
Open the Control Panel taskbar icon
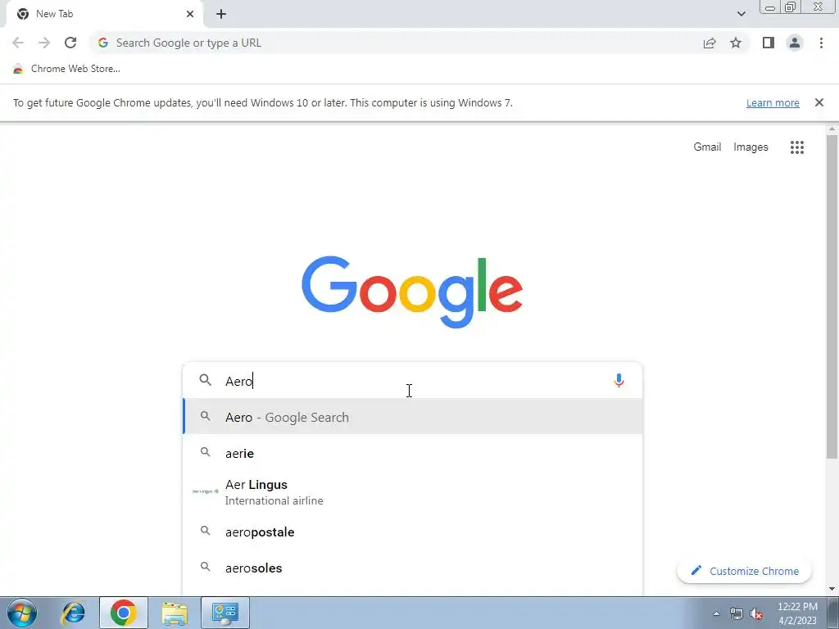coord(224,613)
